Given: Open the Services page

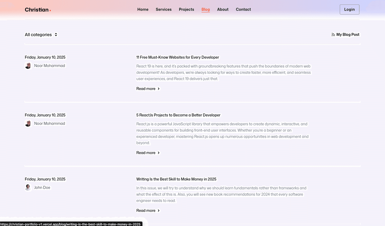Looking at the screenshot, I should tap(164, 10).
